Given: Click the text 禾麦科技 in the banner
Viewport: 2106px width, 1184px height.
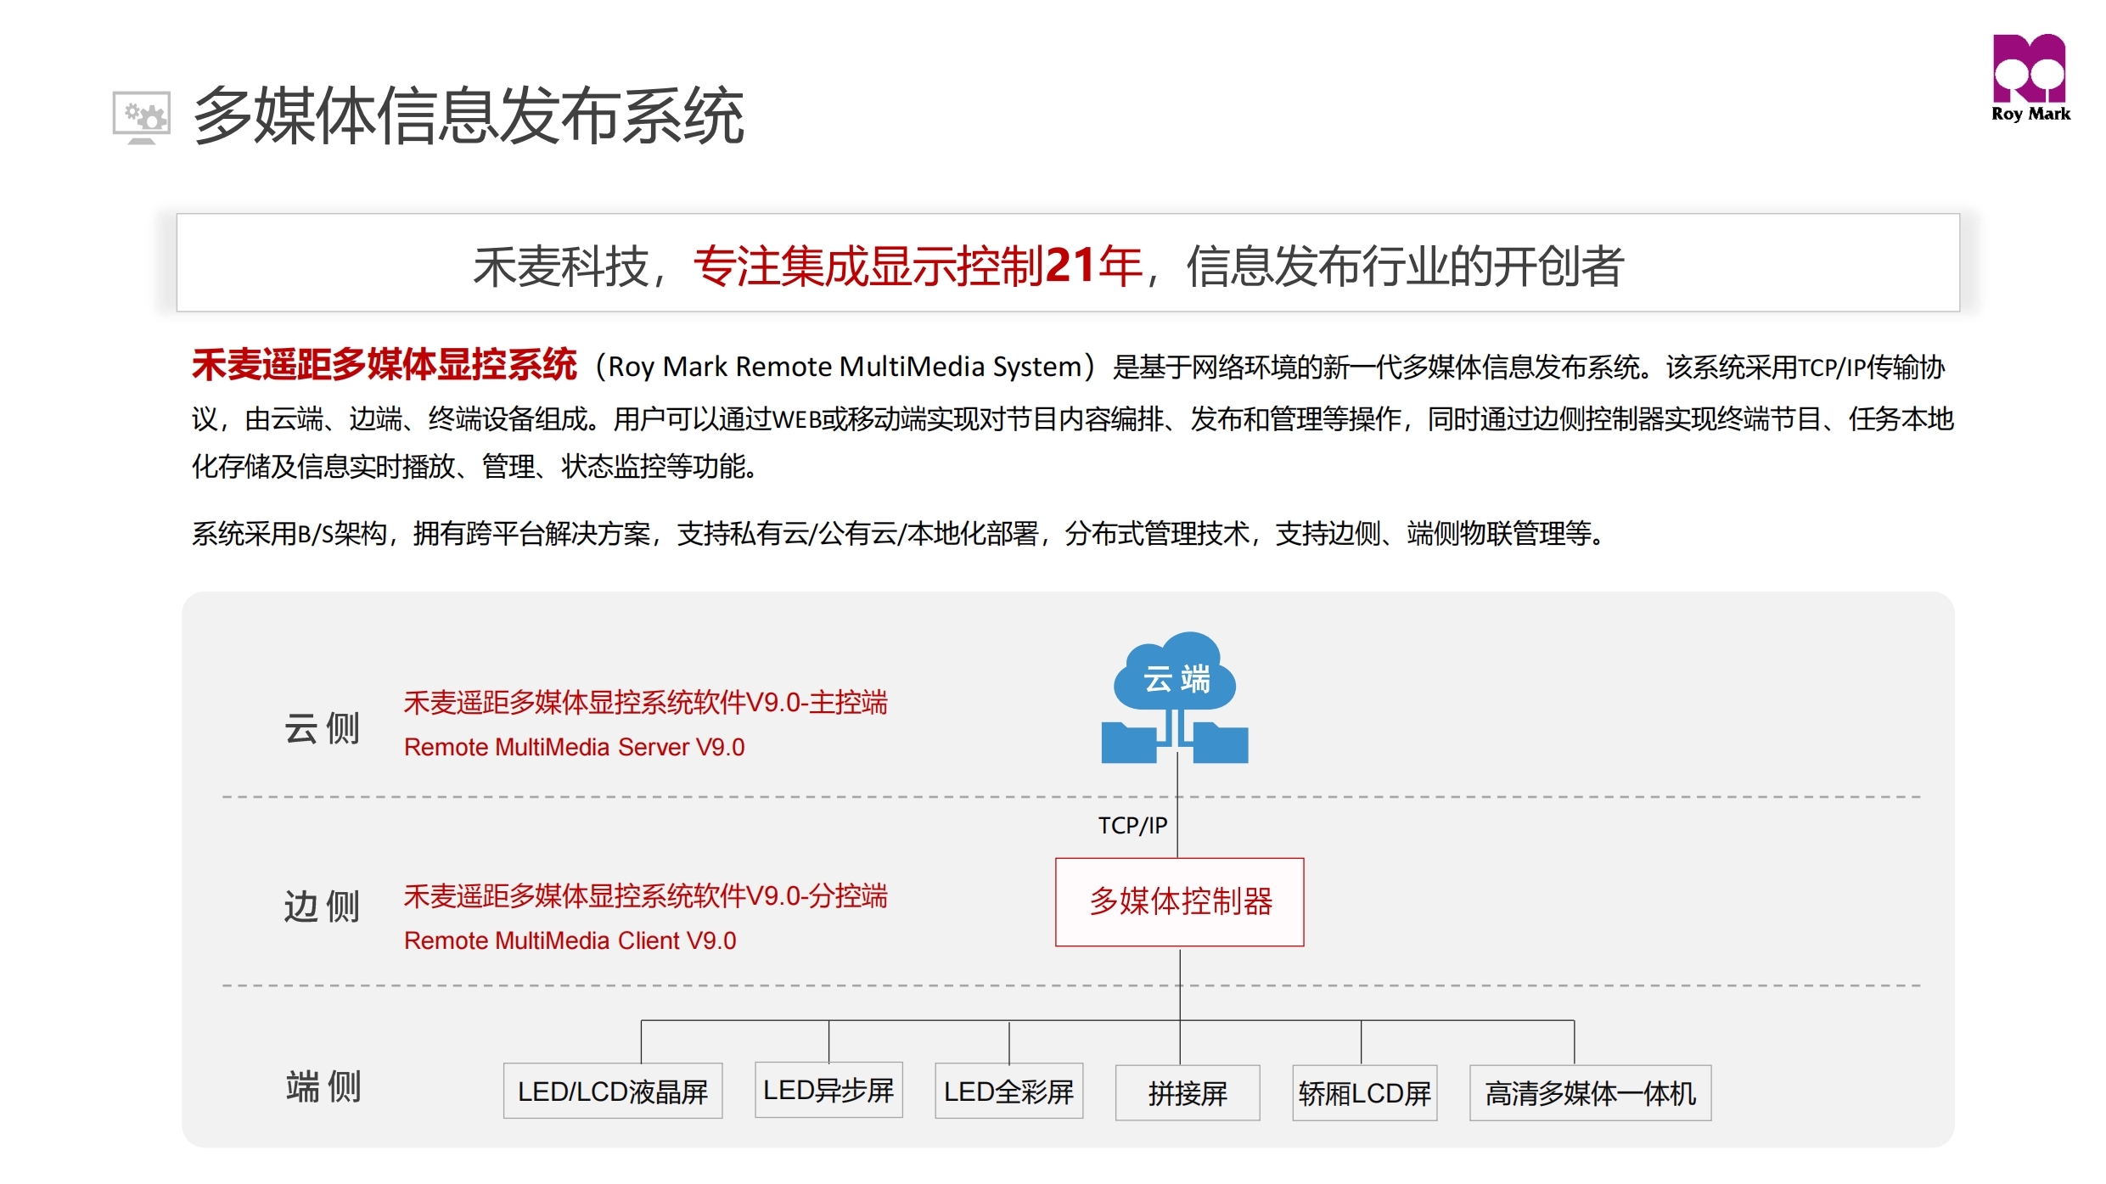Looking at the screenshot, I should point(561,266).
